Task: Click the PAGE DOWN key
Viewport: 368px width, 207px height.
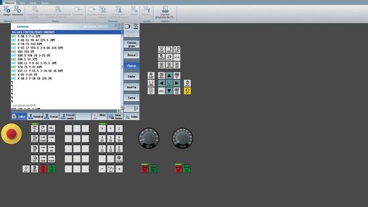Action: click(177, 91)
